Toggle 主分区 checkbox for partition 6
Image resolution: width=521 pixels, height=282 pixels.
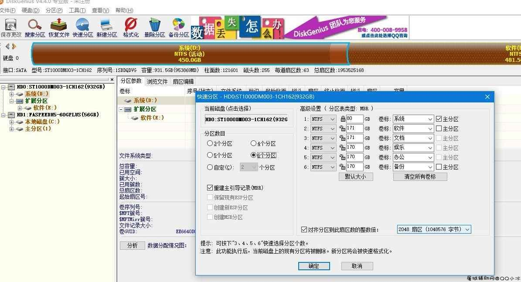439,167
